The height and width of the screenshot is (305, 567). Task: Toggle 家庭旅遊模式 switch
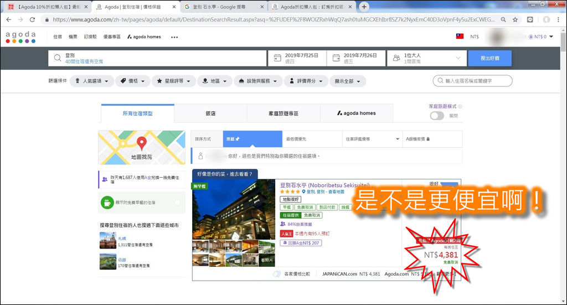[x=437, y=116]
